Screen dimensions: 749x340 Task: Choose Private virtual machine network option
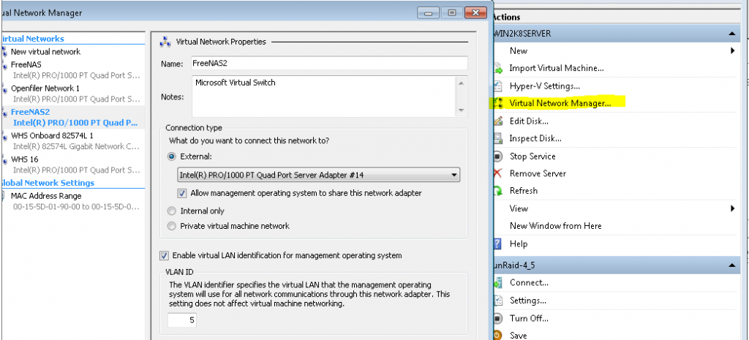point(173,226)
